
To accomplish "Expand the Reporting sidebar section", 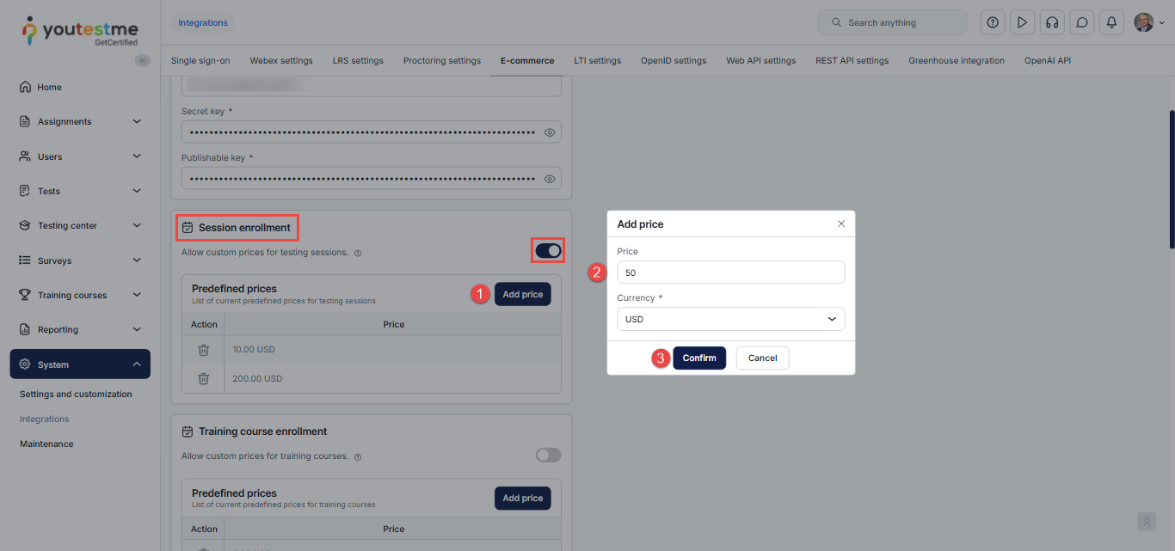I will point(80,329).
